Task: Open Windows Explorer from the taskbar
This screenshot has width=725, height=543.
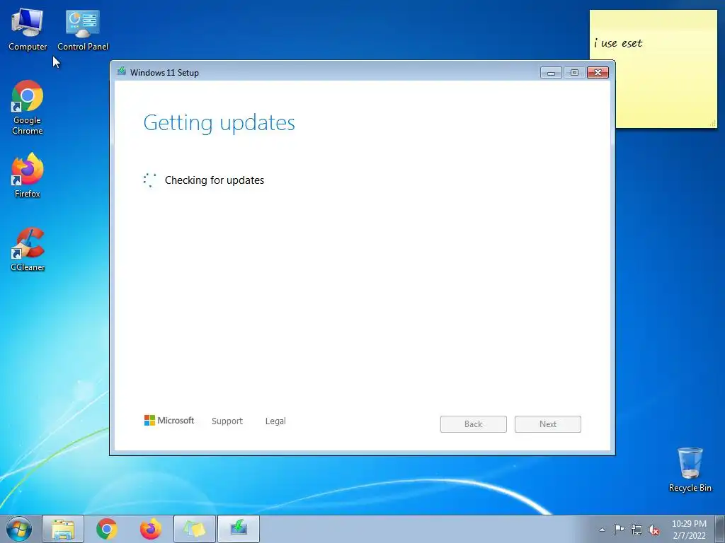Action: click(x=63, y=529)
